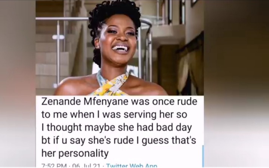The width and height of the screenshot is (269, 168).
Task: Click the woman's laughing smile
Action: click(121, 48)
